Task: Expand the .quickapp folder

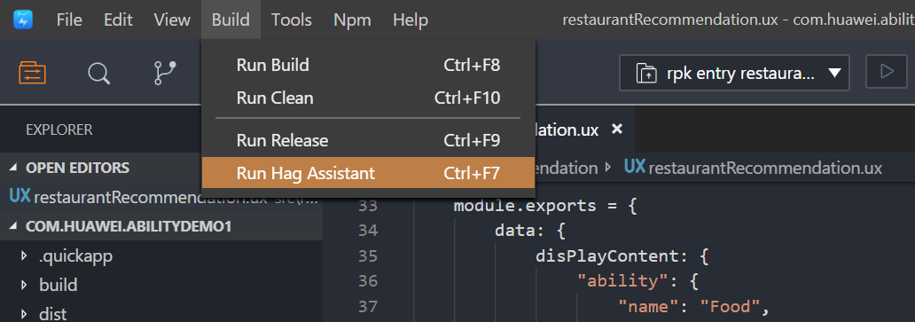Action: click(24, 255)
